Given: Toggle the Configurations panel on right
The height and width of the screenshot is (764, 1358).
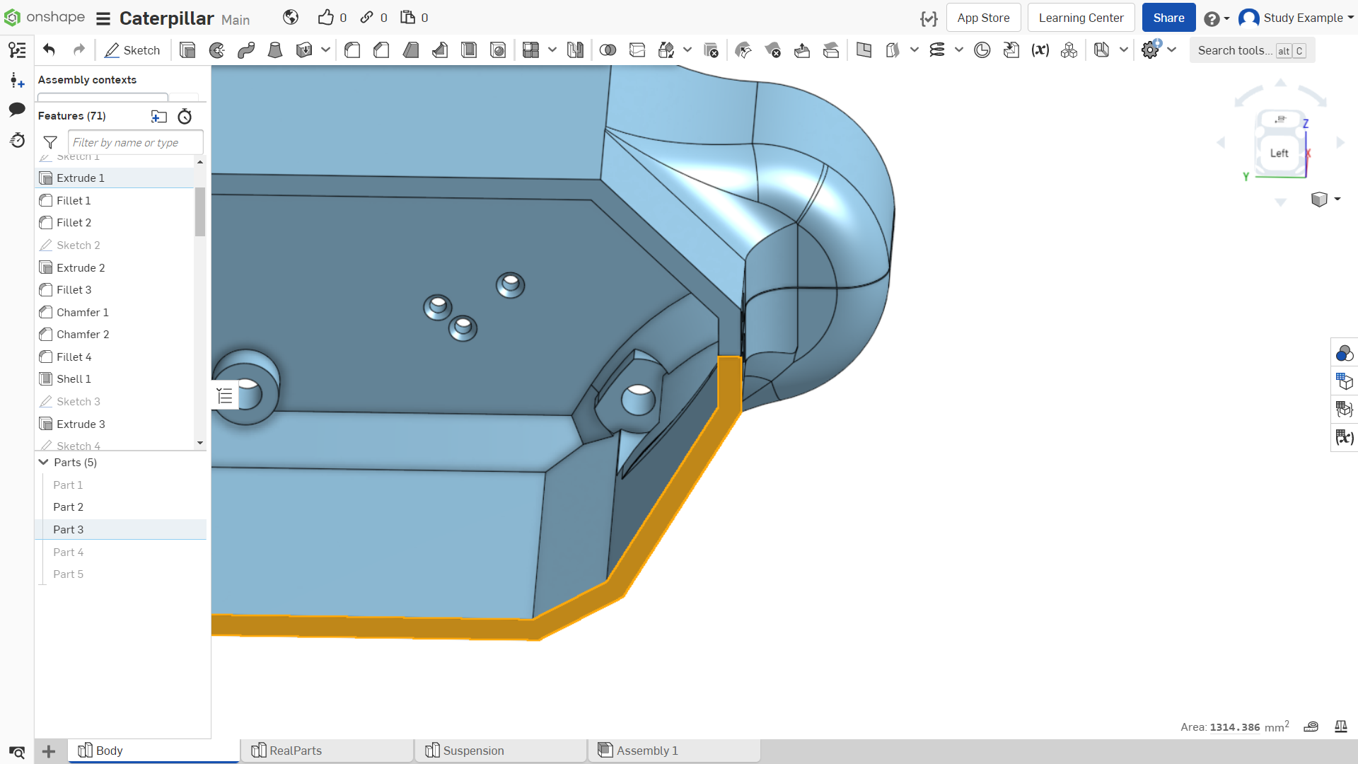Looking at the screenshot, I should pos(1344,381).
